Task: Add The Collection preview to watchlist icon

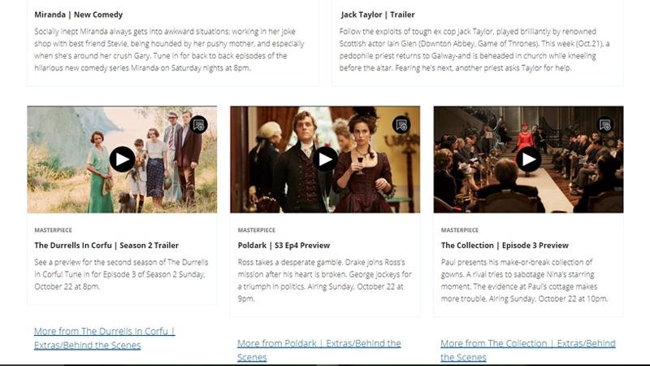Action: coord(604,124)
